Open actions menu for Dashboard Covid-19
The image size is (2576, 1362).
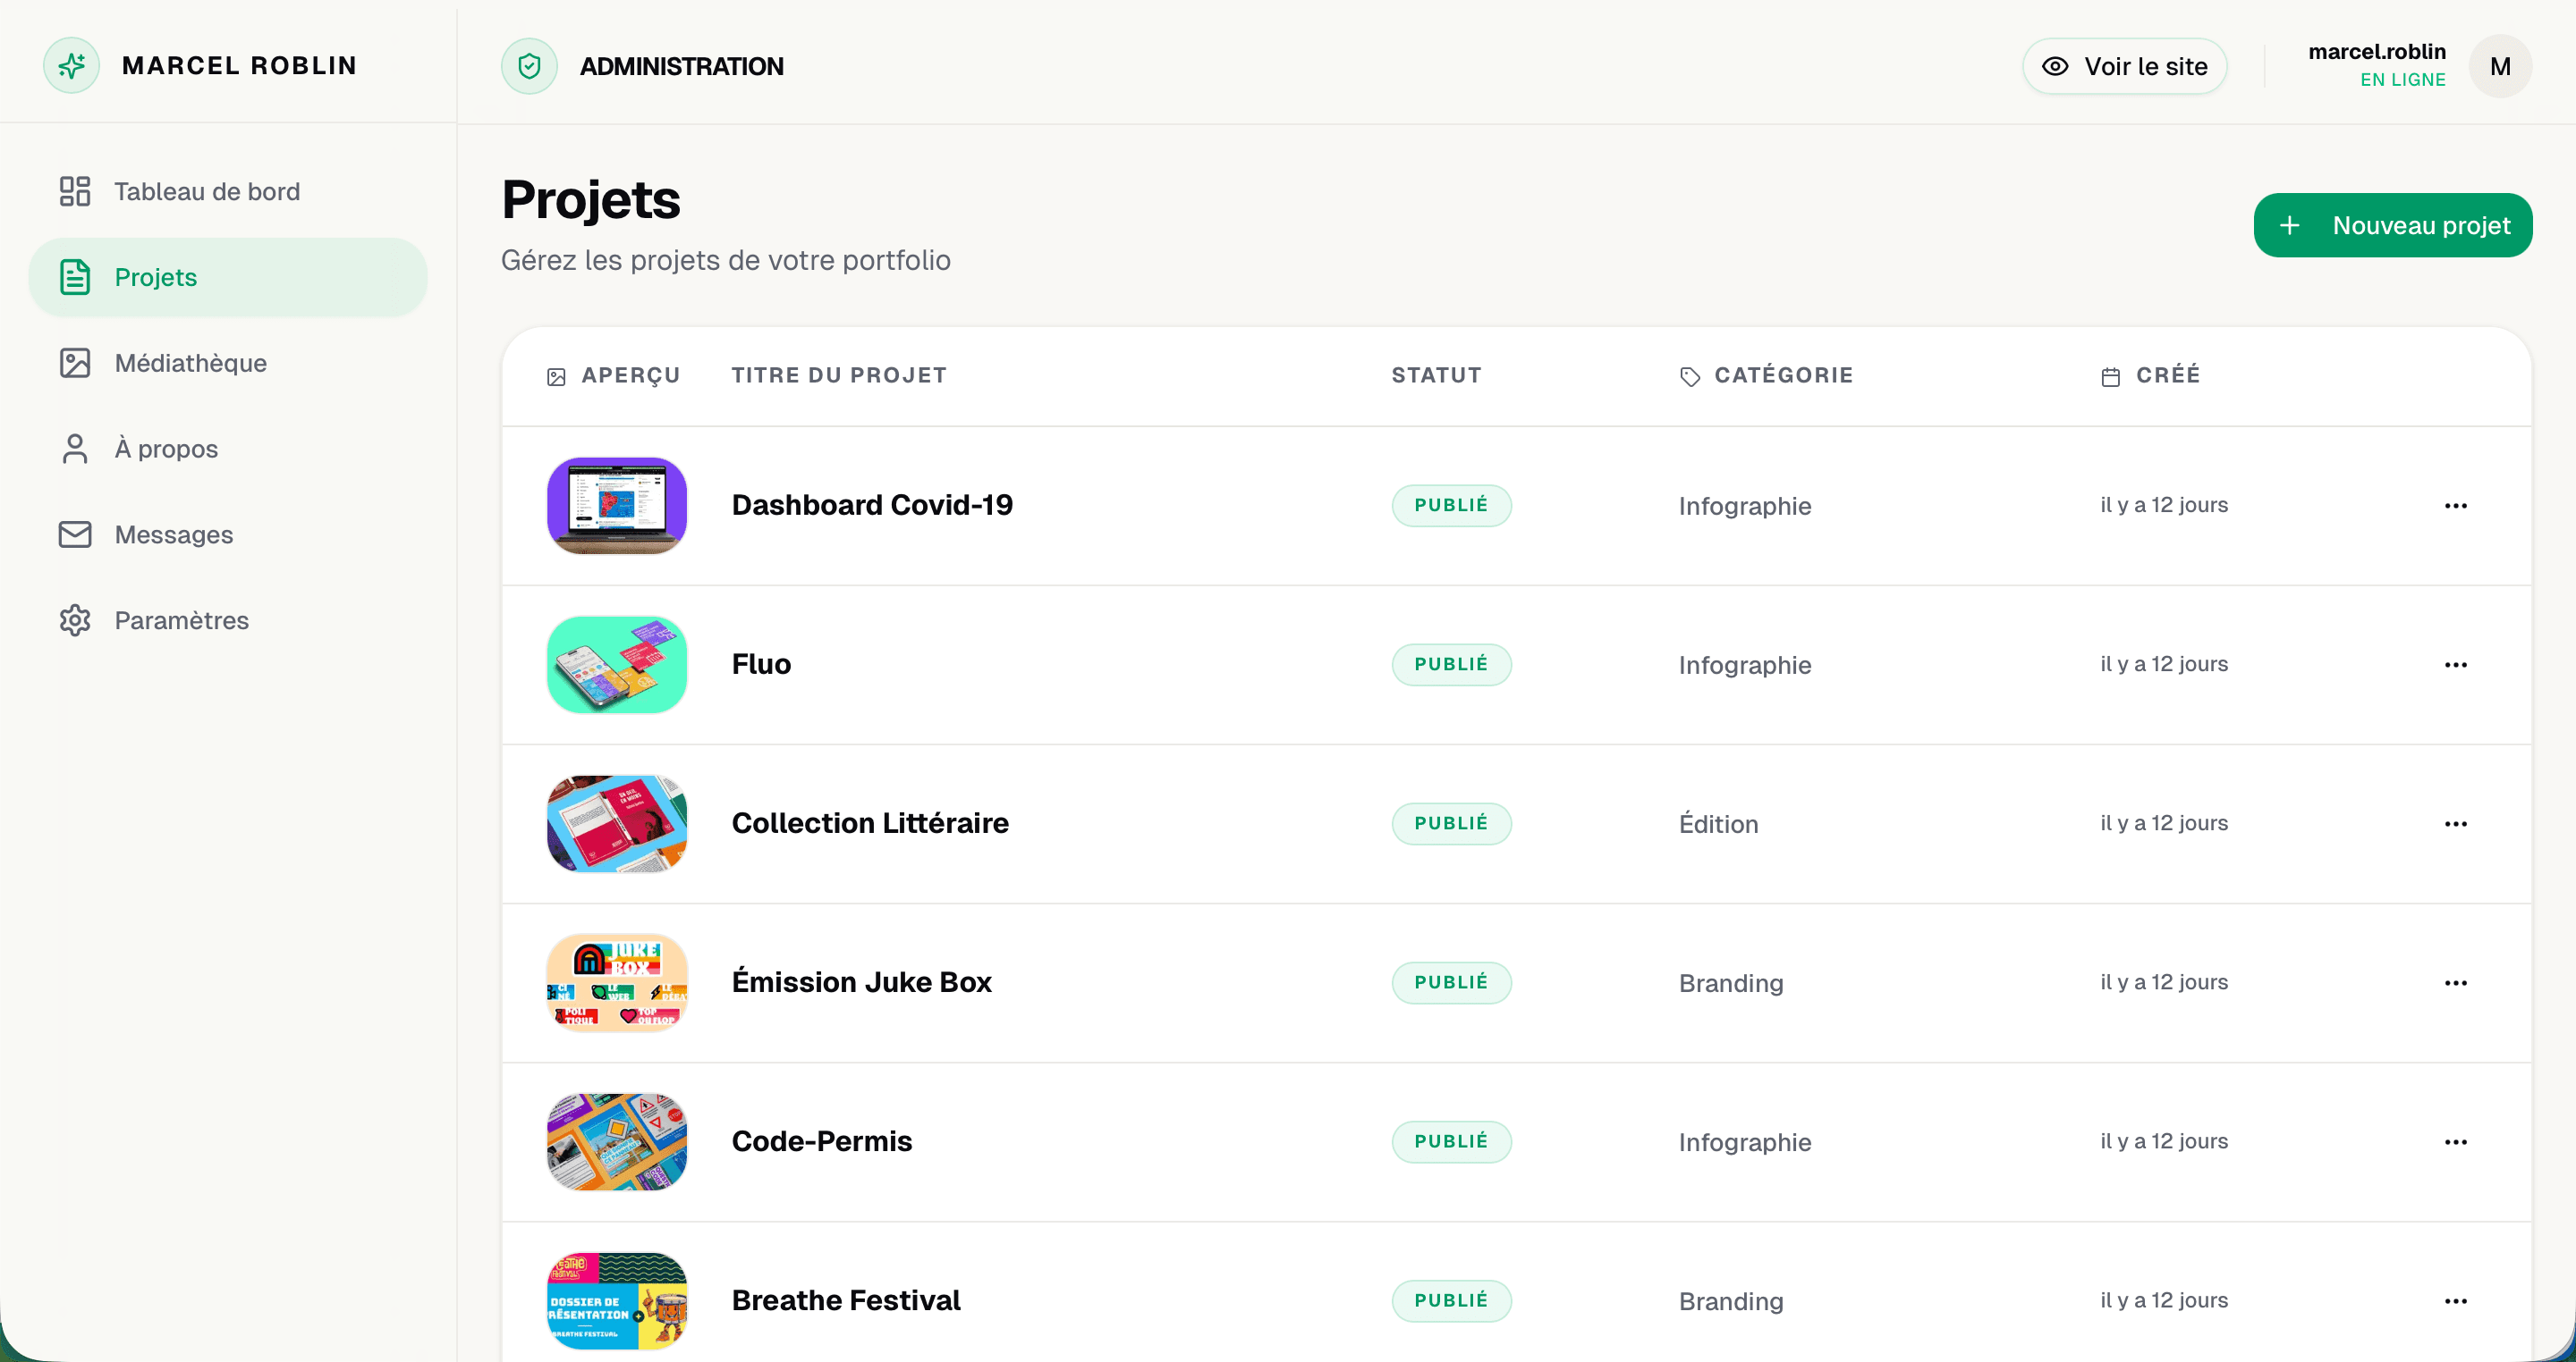click(x=2455, y=506)
